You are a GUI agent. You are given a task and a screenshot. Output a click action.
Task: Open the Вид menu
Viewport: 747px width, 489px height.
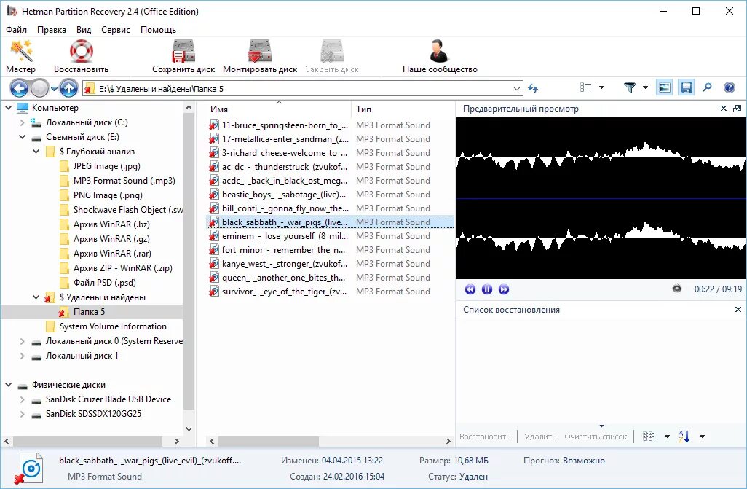(84, 30)
